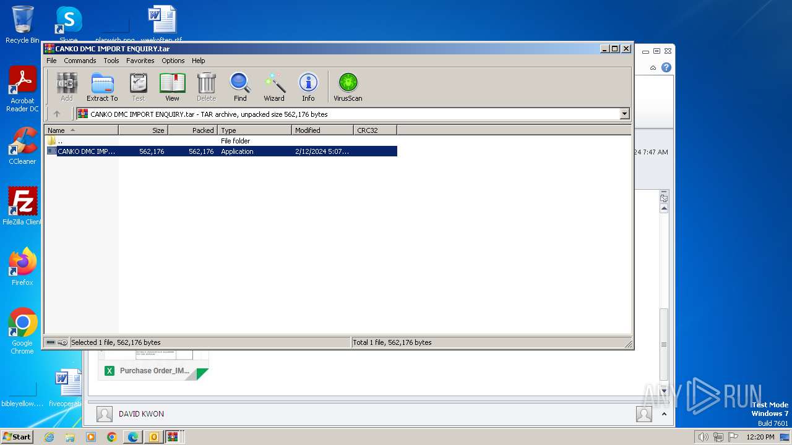The image size is (792, 445).
Task: Open the weekoften.rtf desktop document
Action: [x=161, y=25]
